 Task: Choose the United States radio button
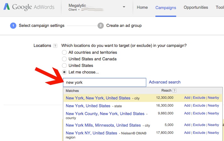tap(64, 66)
